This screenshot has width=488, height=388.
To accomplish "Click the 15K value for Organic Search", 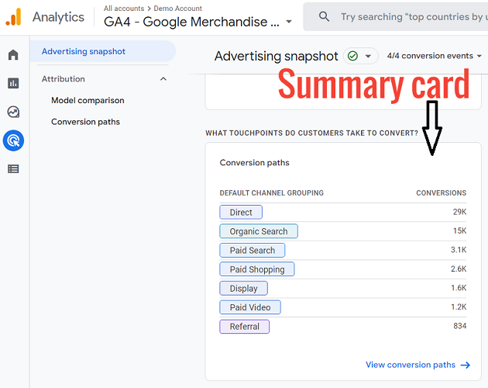I will click(x=459, y=230).
